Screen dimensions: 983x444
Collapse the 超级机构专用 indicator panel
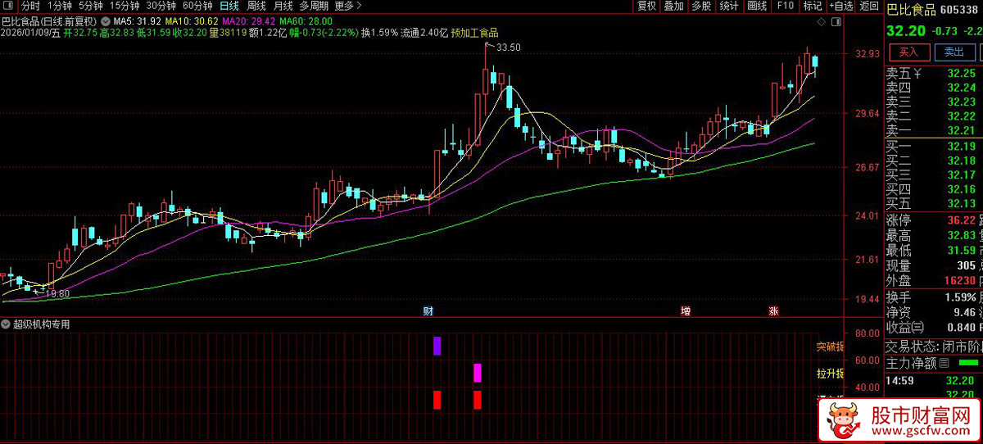click(7, 324)
